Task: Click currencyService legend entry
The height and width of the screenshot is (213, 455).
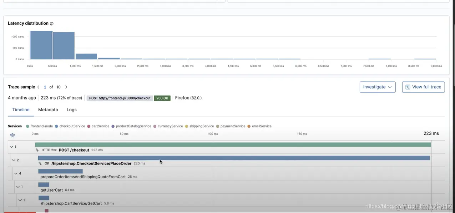Action: pyautogui.click(x=168, y=126)
